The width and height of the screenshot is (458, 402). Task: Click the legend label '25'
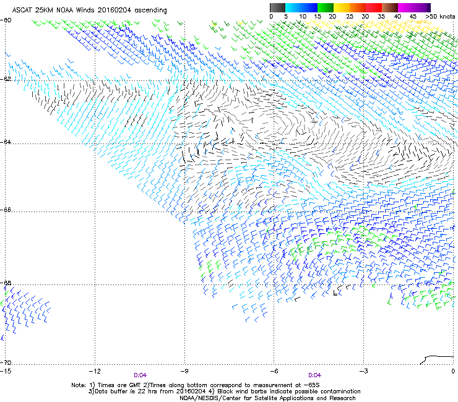pyautogui.click(x=350, y=17)
